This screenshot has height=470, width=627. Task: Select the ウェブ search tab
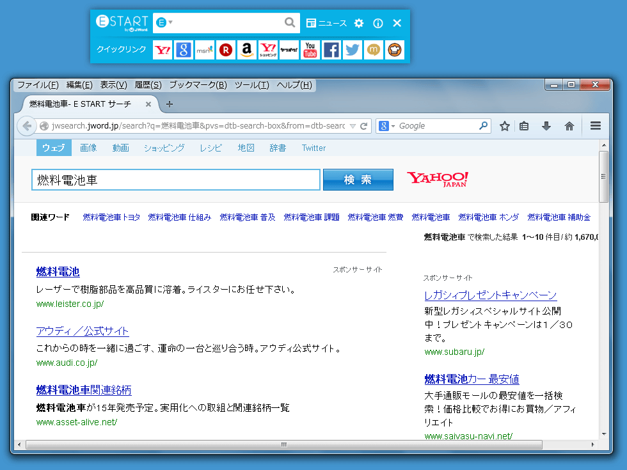54,148
